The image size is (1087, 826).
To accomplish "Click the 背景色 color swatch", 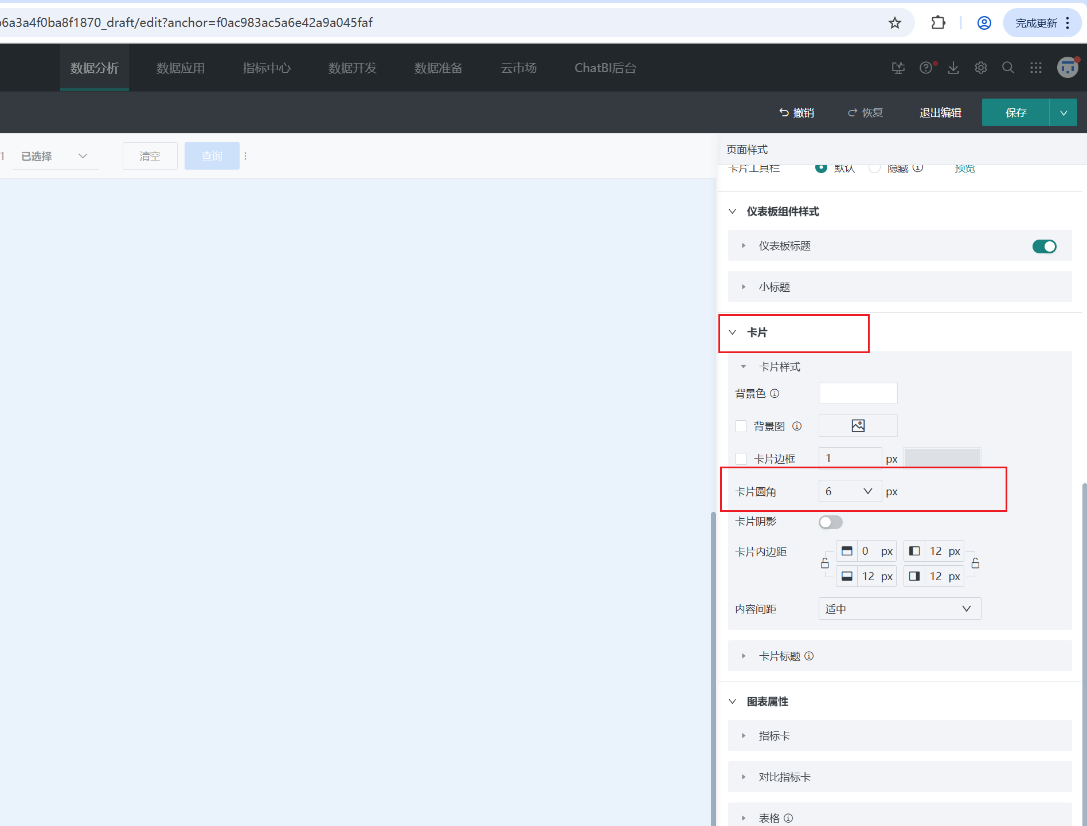I will 858,393.
